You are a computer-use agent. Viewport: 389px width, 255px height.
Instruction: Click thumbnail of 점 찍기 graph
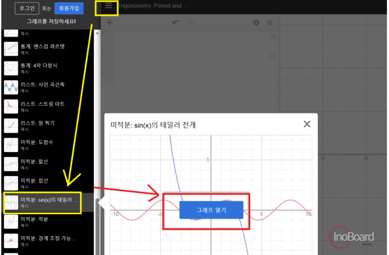(x=11, y=126)
